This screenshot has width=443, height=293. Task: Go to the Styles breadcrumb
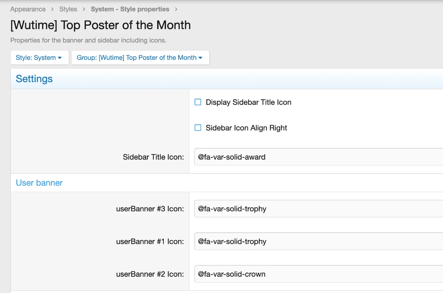(x=68, y=9)
